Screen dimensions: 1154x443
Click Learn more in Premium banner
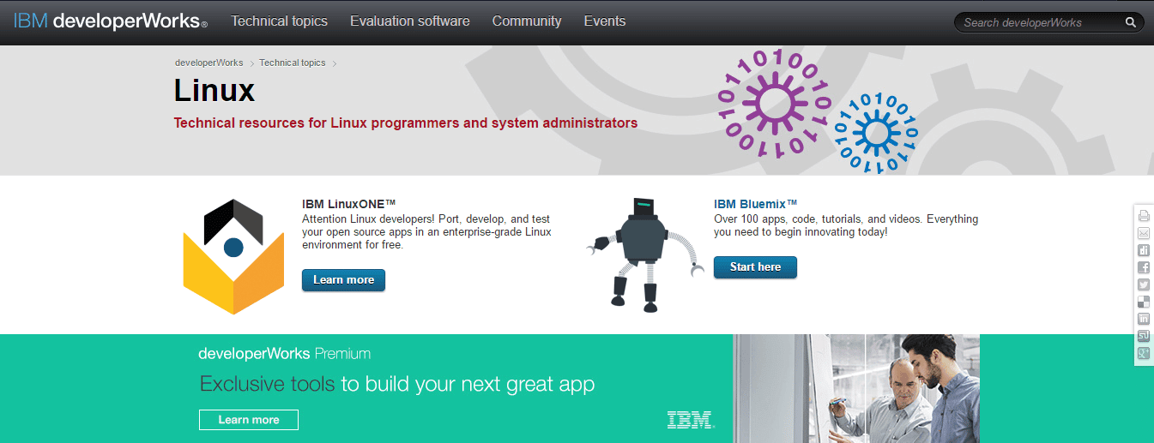pos(249,420)
